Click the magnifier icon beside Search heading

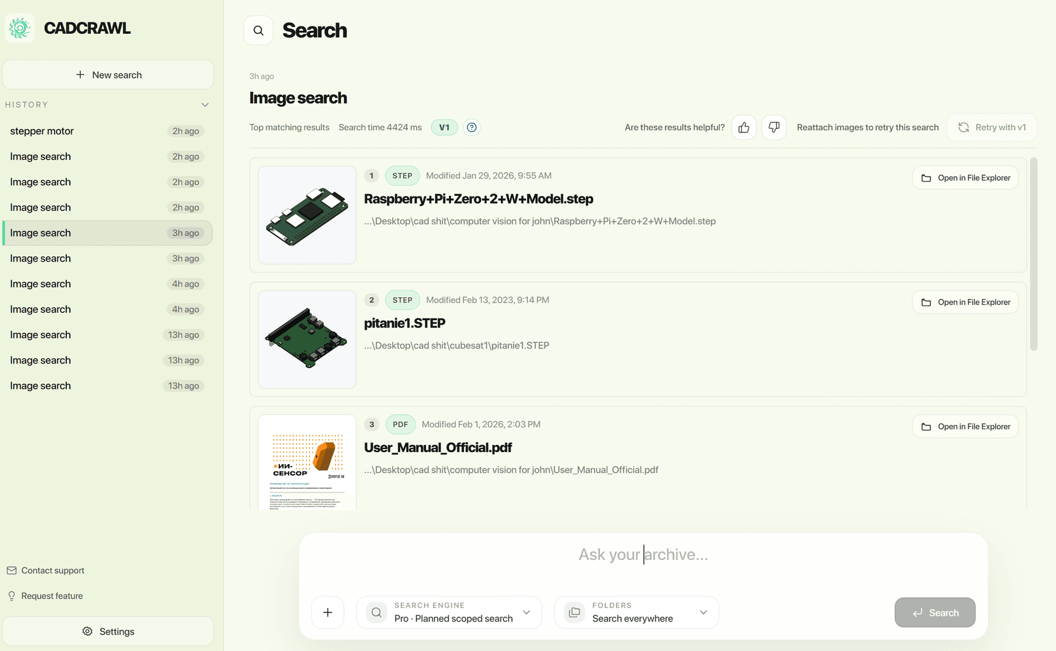tap(258, 31)
